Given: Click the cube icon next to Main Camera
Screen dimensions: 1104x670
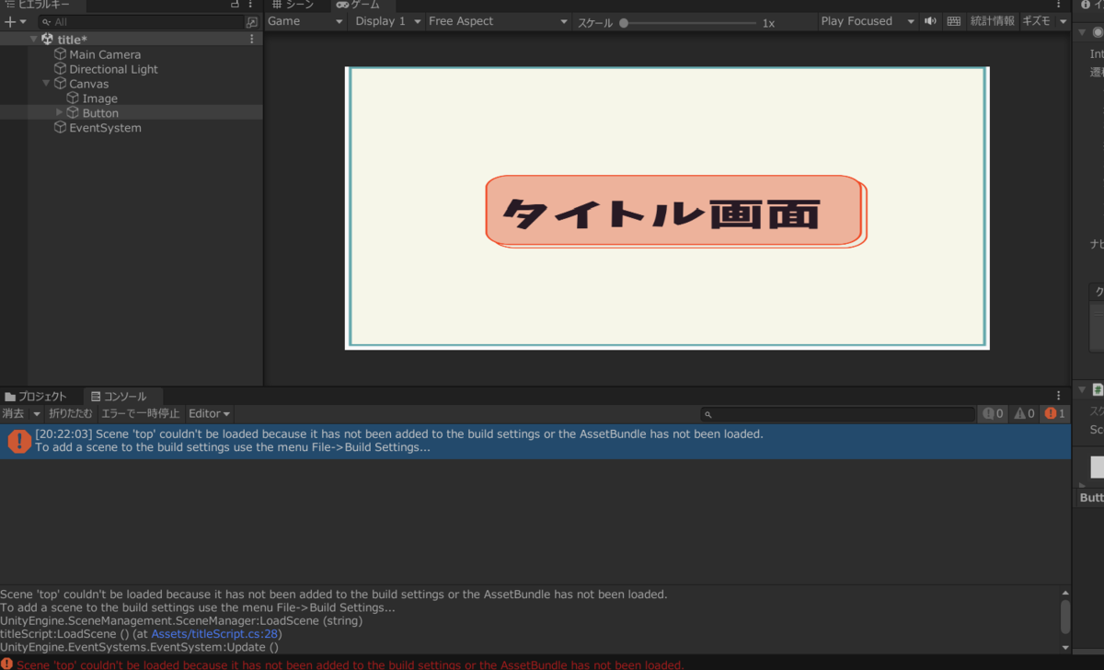Looking at the screenshot, I should [x=60, y=54].
